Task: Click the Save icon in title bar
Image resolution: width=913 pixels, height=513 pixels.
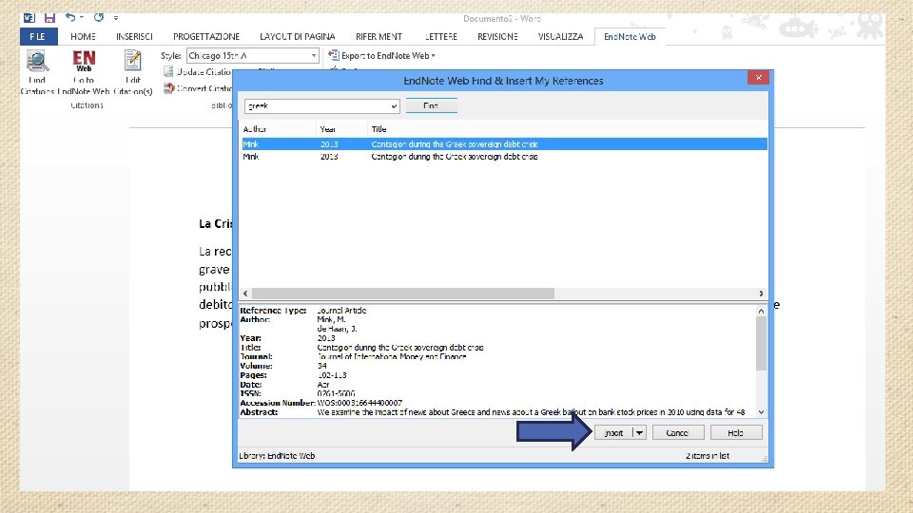Action: point(49,18)
